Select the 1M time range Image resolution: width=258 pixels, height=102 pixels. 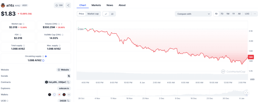228,14
